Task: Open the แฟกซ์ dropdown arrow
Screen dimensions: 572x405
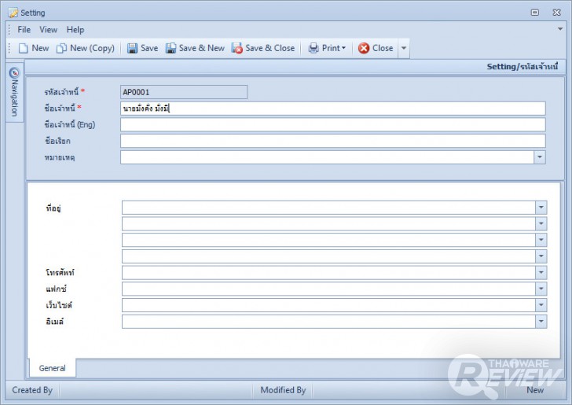Action: point(541,289)
